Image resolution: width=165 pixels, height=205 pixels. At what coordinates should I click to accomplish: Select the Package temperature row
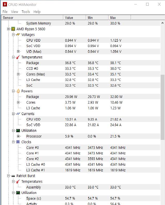click(x=33, y=63)
